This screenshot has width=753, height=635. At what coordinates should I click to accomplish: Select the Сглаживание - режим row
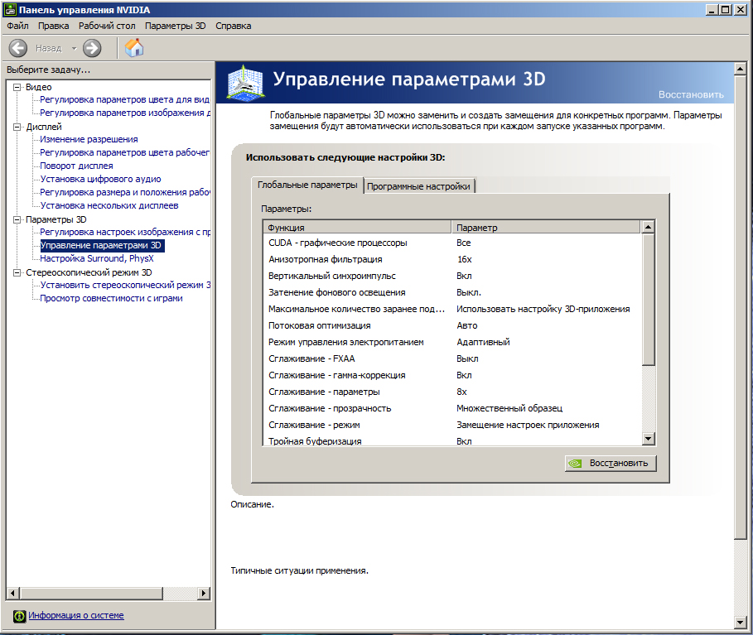point(452,425)
